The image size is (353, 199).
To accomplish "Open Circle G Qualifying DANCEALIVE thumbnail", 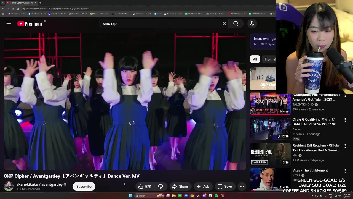I will click(270, 129).
